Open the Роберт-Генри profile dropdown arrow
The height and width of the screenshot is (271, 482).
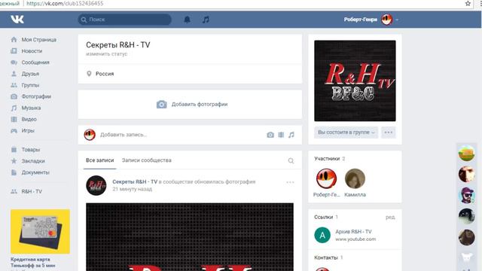click(x=397, y=20)
